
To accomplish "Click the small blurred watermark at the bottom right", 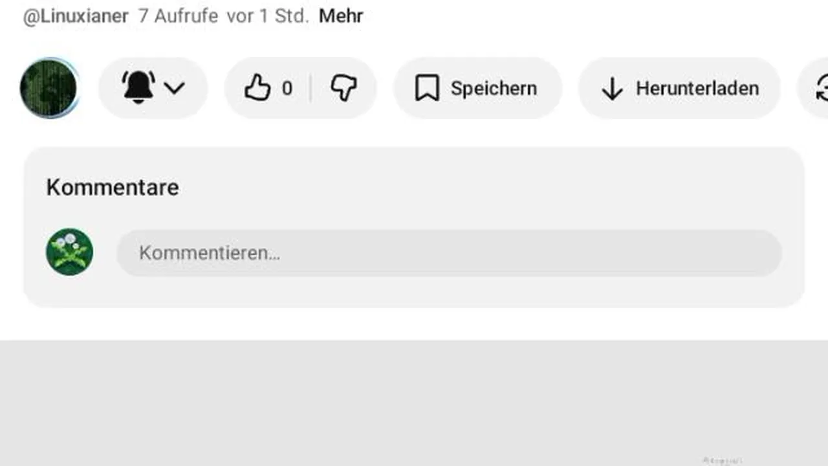I will (x=722, y=460).
